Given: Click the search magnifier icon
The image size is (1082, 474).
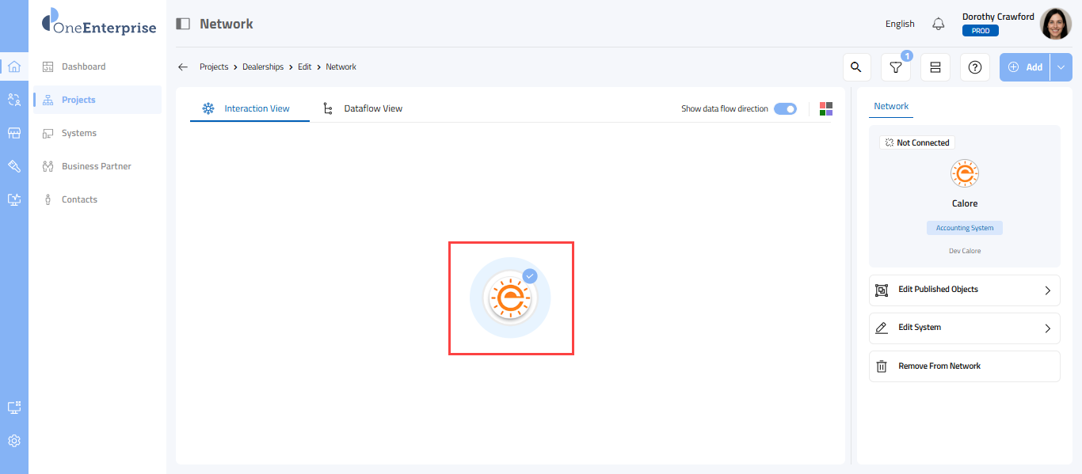Looking at the screenshot, I should point(856,67).
